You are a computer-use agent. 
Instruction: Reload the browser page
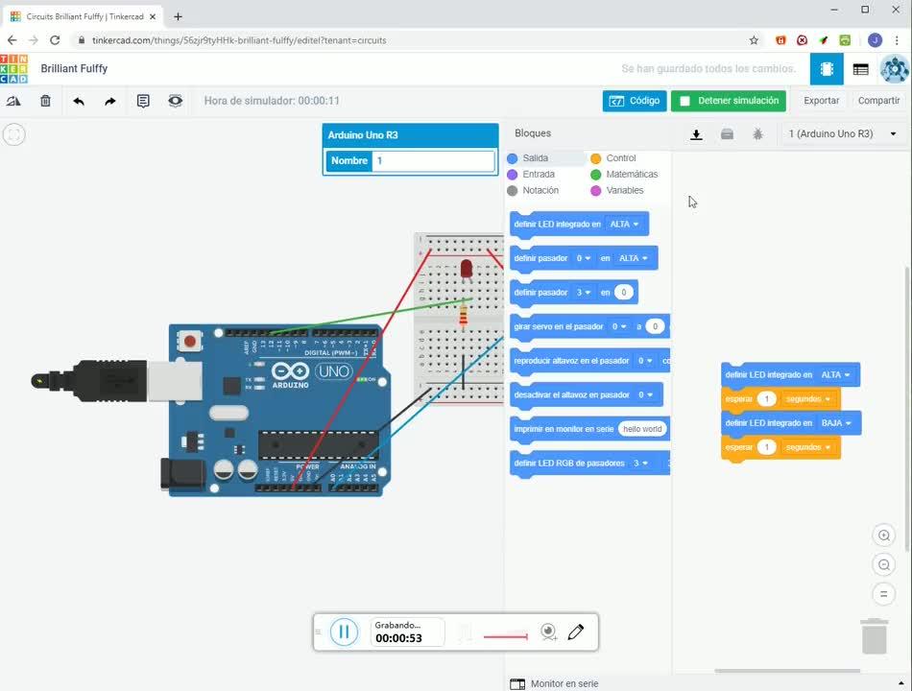[x=55, y=40]
